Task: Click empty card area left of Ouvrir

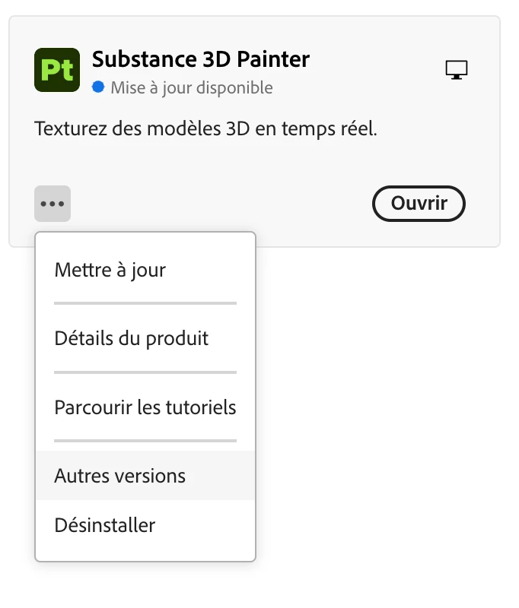Action: click(221, 204)
